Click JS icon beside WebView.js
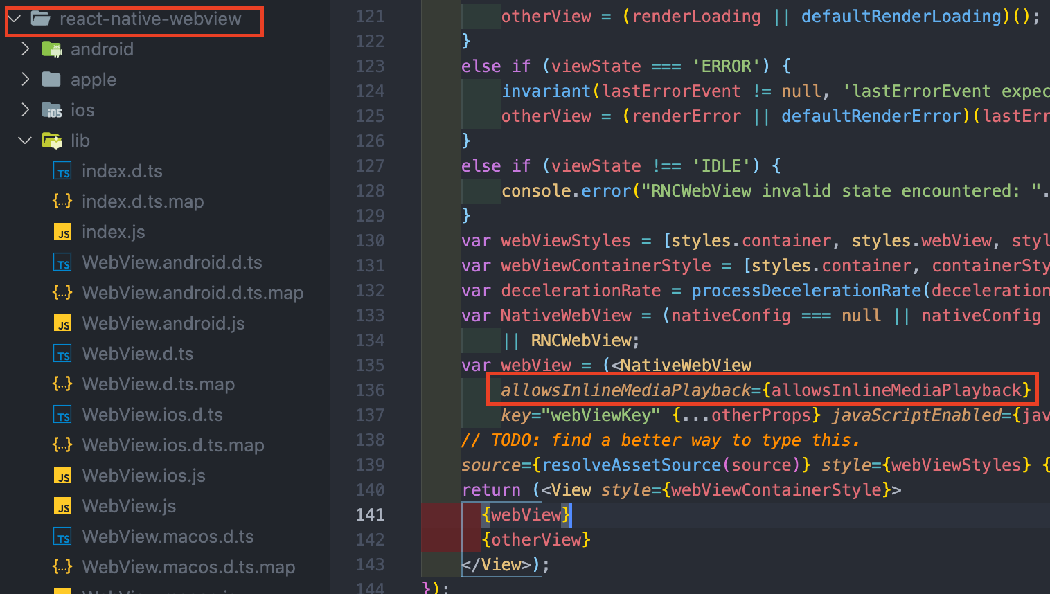Screen dimensions: 1050x594 click(63, 506)
